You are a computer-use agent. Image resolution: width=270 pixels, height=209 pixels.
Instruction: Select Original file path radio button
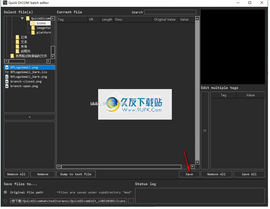pos(6,192)
